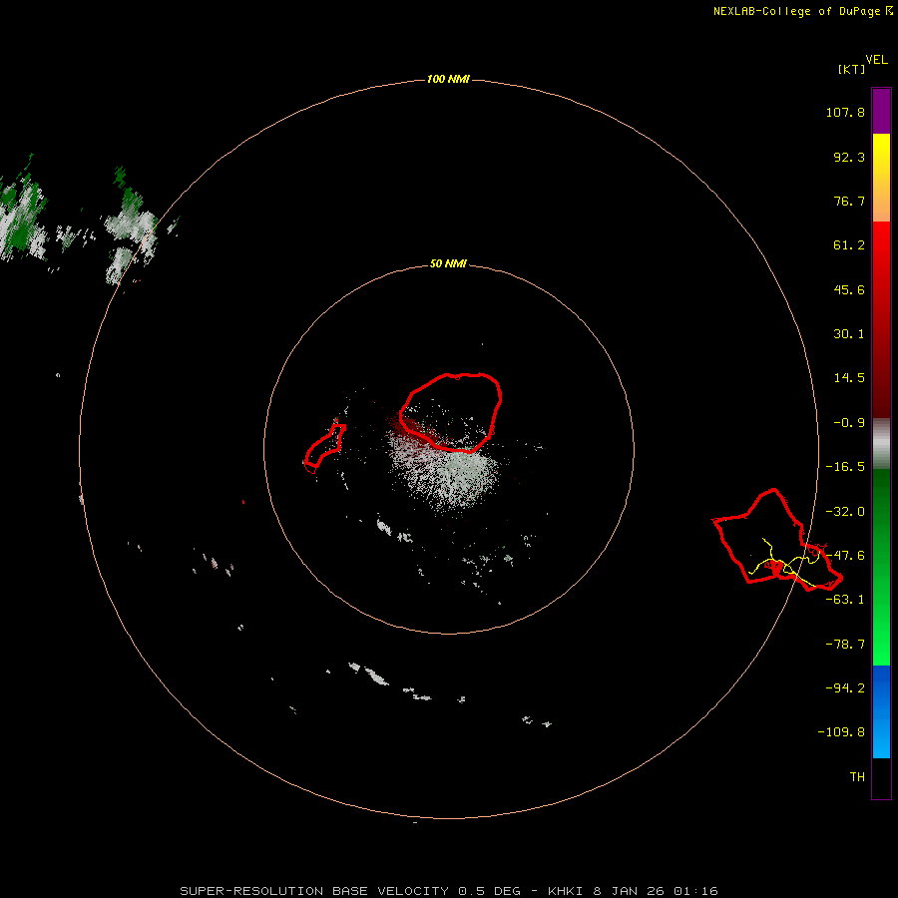
Task: Click the gray near-zero segment of color bar
Action: click(x=881, y=444)
